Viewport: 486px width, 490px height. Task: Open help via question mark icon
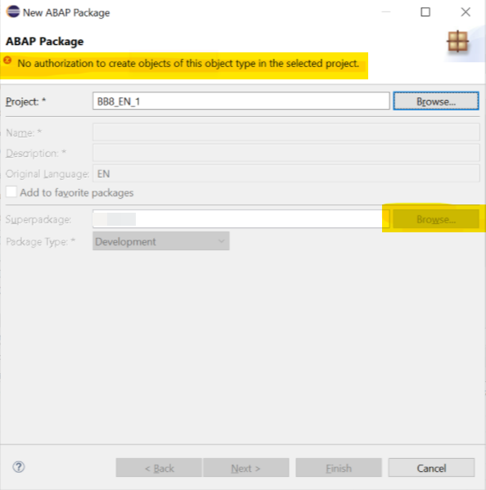coord(19,467)
